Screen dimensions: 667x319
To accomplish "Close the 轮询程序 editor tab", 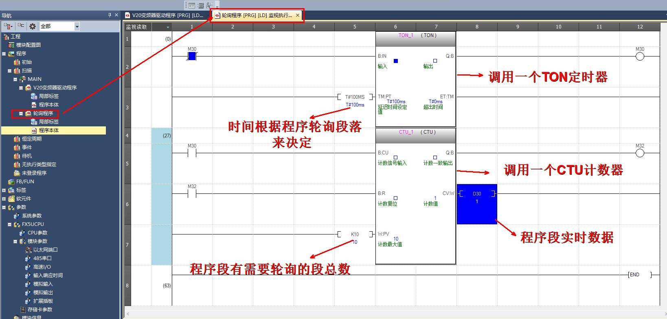I will (298, 15).
